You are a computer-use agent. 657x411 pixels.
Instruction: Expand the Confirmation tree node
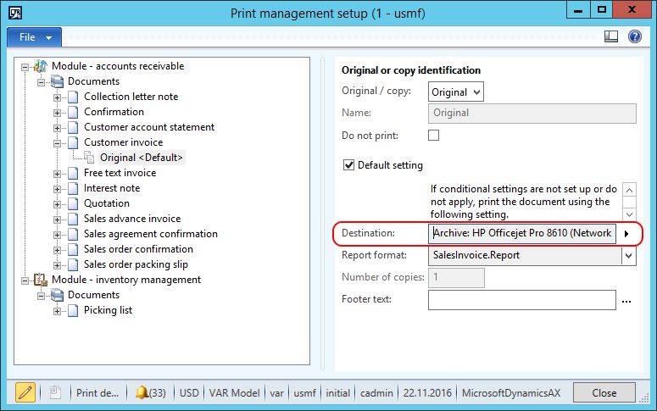tap(58, 113)
